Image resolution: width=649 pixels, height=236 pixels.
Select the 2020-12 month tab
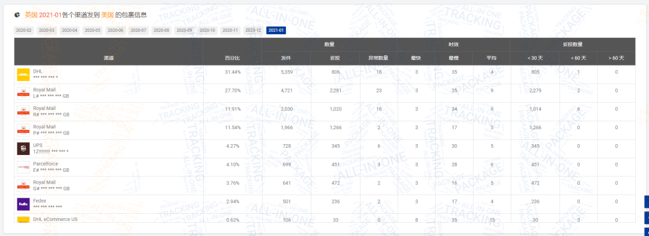[253, 30]
